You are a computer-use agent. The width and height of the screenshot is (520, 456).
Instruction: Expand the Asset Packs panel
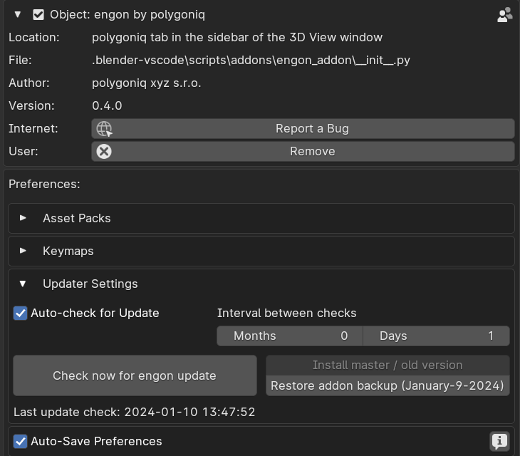pyautogui.click(x=24, y=218)
